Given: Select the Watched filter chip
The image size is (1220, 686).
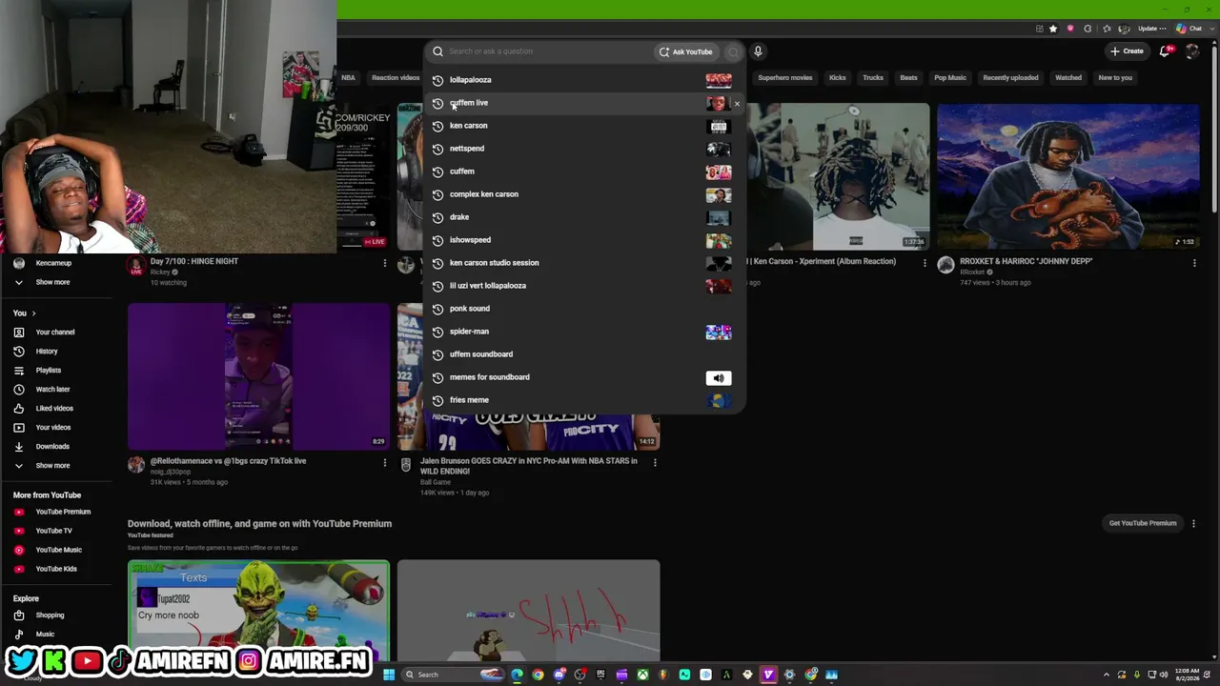Looking at the screenshot, I should point(1068,78).
